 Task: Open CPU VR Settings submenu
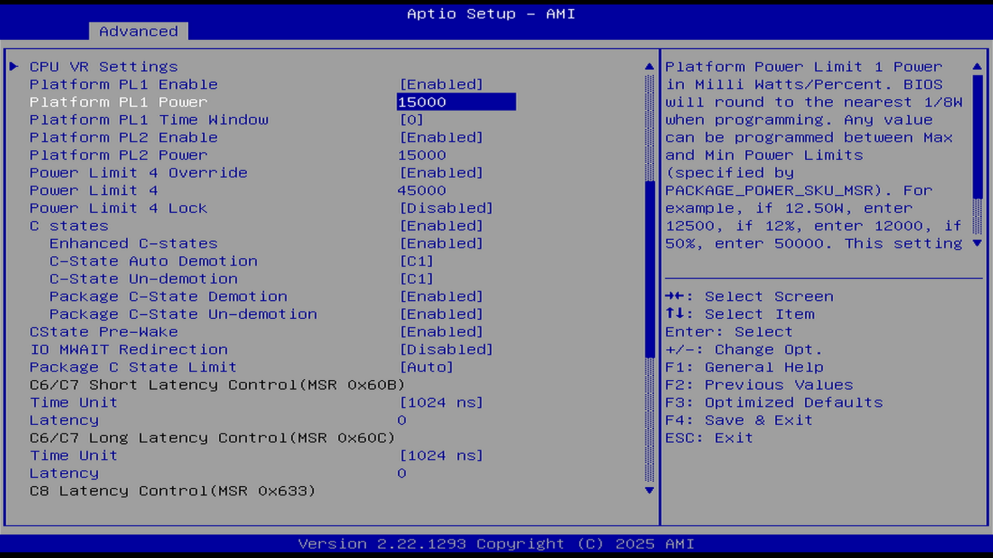tap(103, 67)
